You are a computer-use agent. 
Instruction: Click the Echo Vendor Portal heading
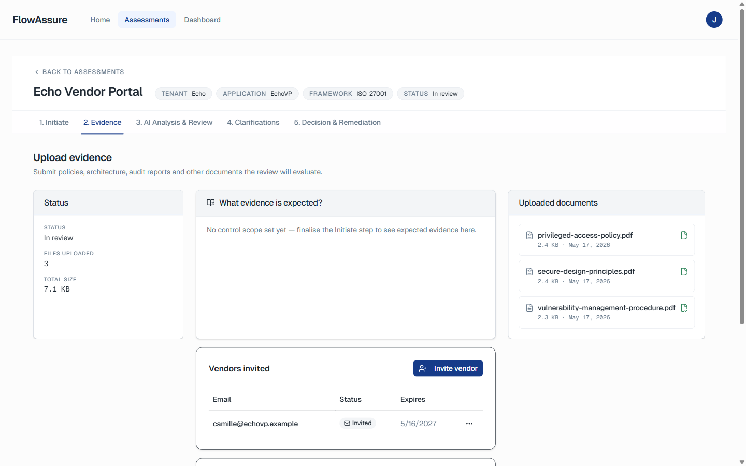coord(88,92)
